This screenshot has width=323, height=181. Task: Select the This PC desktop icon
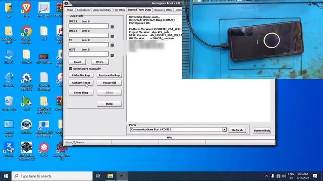click(x=9, y=56)
